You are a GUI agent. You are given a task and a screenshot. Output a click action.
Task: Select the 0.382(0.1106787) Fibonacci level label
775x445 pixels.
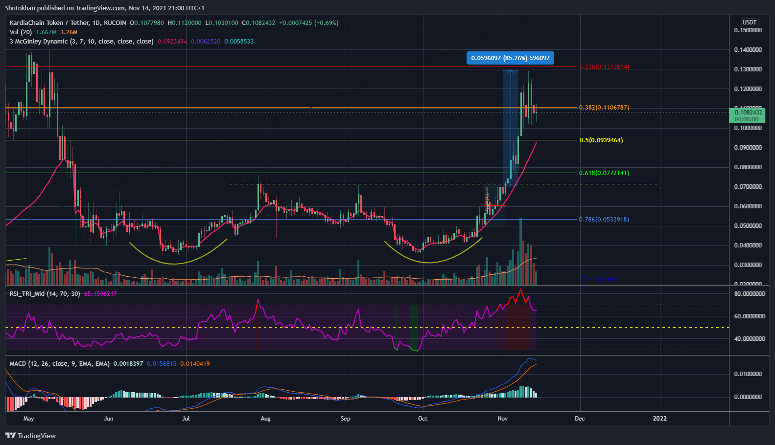(604, 108)
